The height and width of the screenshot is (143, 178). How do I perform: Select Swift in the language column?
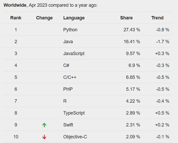[68, 125]
